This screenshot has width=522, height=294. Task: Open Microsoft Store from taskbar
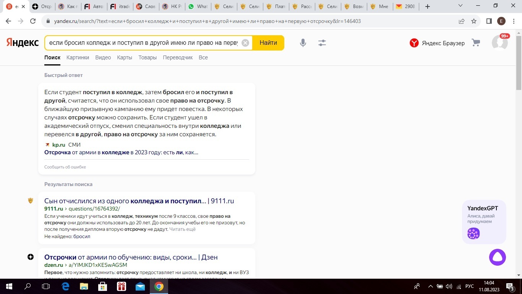103,286
